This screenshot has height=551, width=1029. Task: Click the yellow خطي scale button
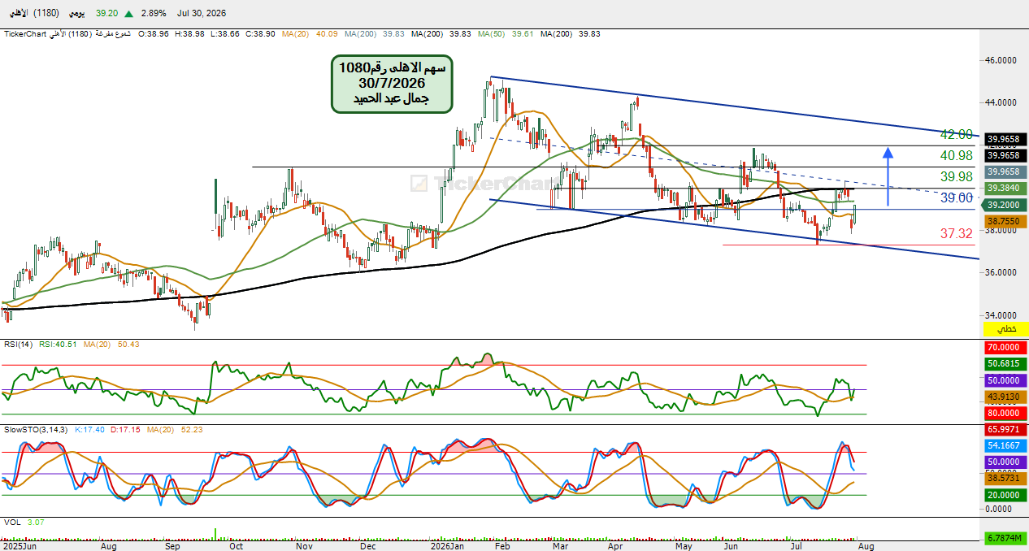(1006, 329)
